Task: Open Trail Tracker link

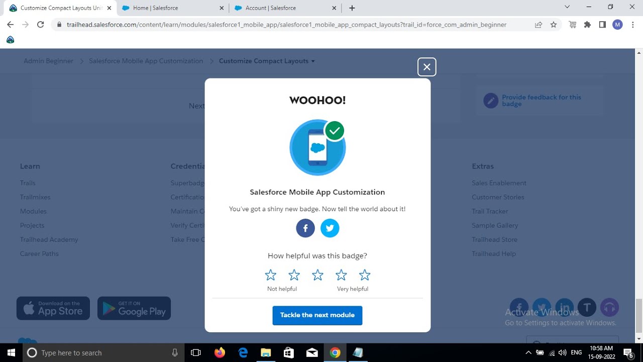Action: click(x=490, y=211)
